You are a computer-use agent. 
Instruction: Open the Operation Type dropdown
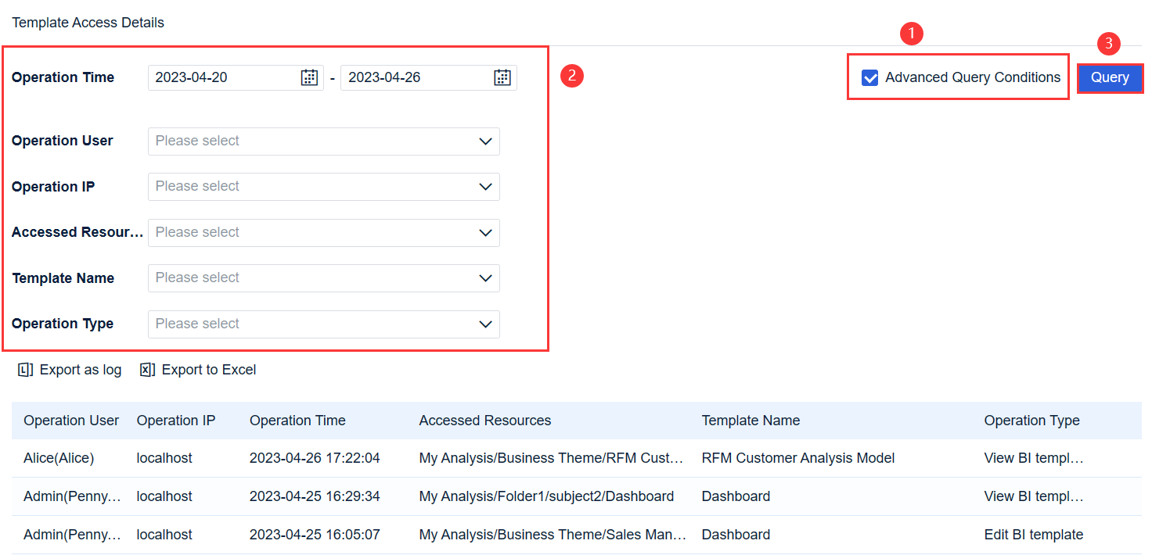click(323, 324)
